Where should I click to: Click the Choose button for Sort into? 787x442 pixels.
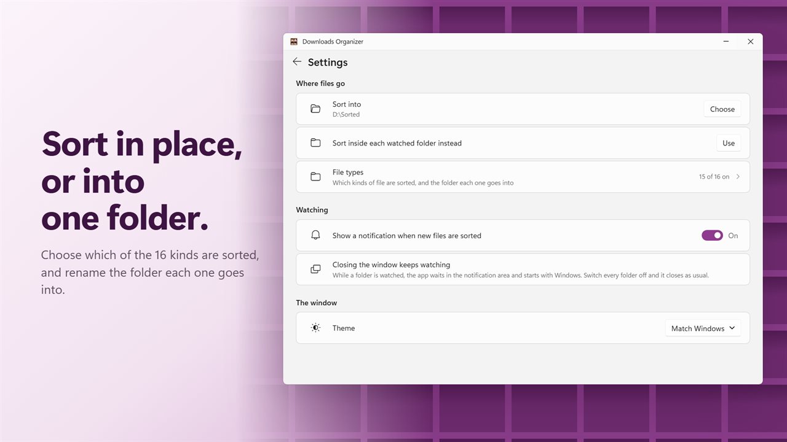point(722,109)
